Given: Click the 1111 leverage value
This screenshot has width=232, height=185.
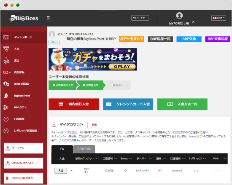Looking at the screenshot, I should point(197,171).
